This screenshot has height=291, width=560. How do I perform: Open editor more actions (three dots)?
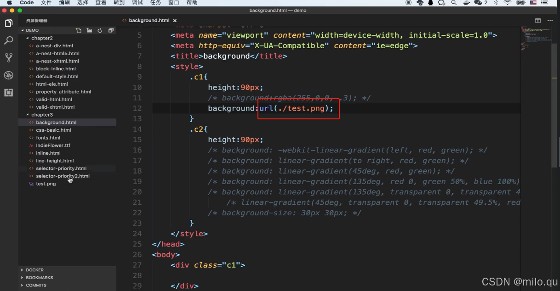click(x=549, y=21)
